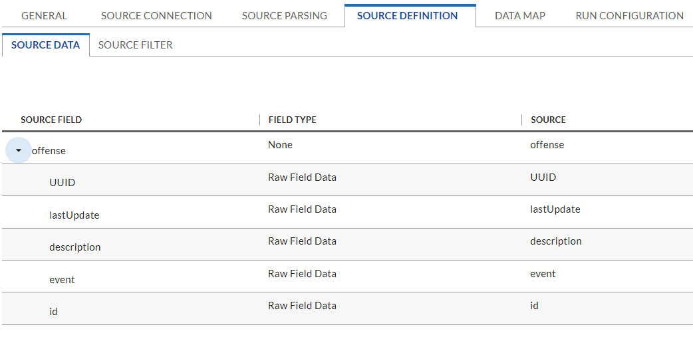Select the lastUpdate source field row

(x=347, y=213)
